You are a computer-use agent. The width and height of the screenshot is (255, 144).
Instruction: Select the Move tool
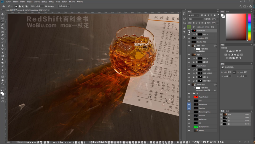2,14
